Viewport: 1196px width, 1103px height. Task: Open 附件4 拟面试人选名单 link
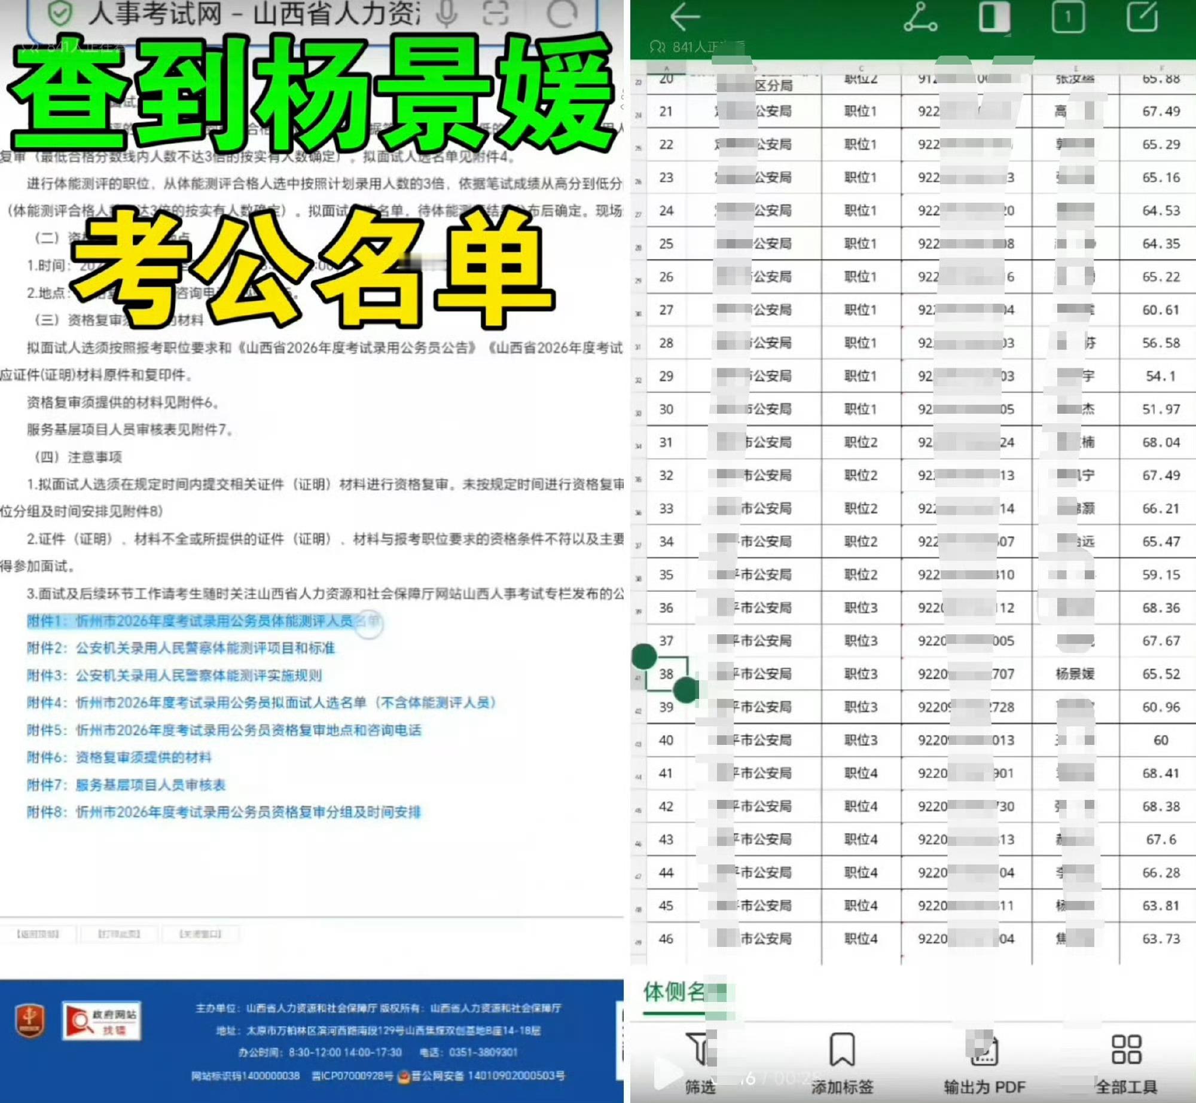click(261, 702)
